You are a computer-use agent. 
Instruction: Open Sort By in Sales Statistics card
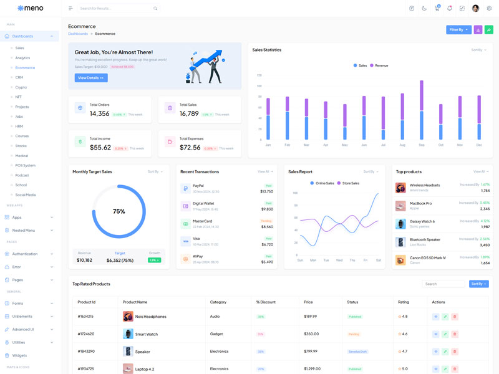(478, 50)
